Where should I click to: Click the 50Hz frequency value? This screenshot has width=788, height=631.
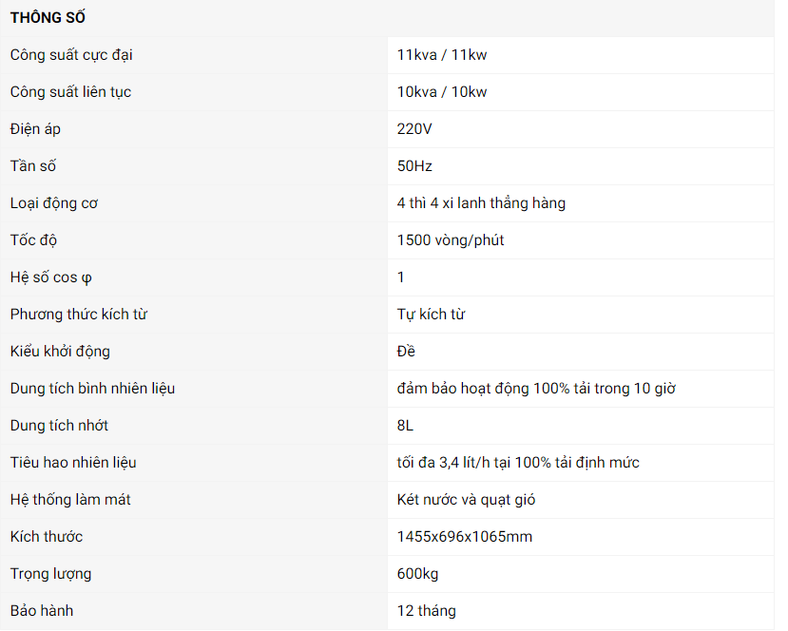click(x=414, y=166)
